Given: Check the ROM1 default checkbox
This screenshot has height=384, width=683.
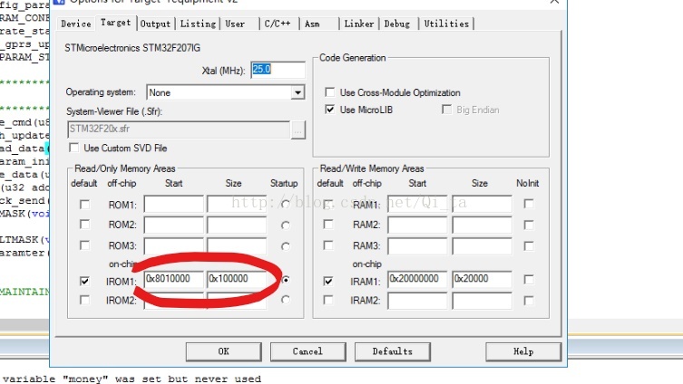Looking at the screenshot, I should pos(84,204).
